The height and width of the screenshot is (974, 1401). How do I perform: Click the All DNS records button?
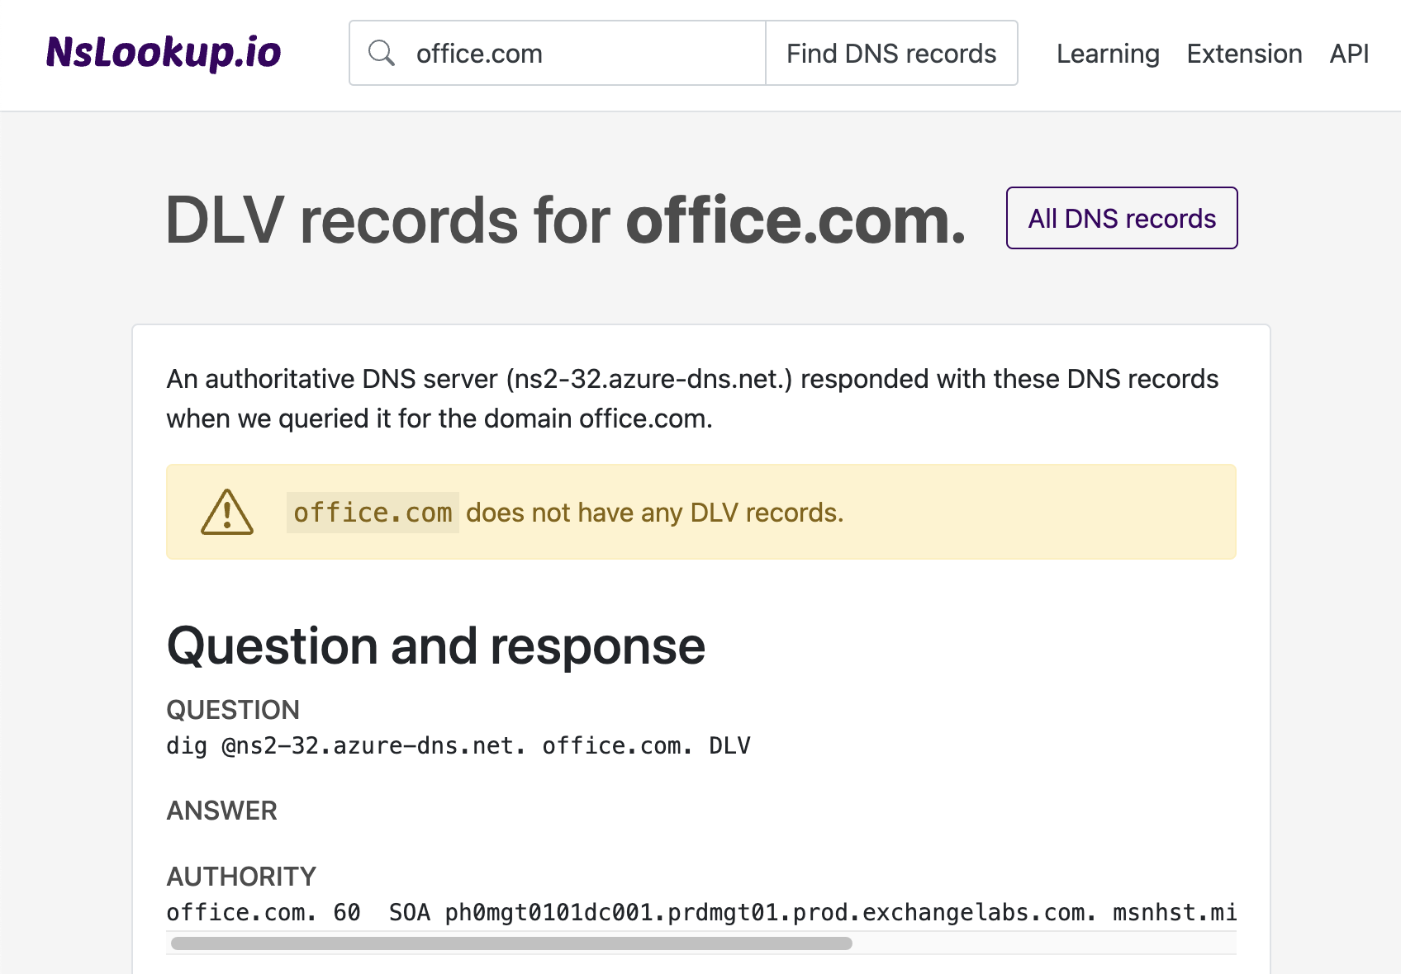[1121, 218]
